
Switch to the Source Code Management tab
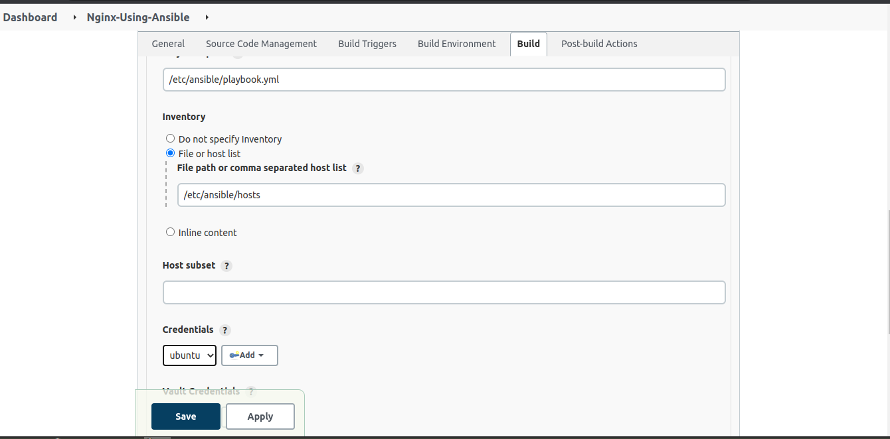[261, 44]
